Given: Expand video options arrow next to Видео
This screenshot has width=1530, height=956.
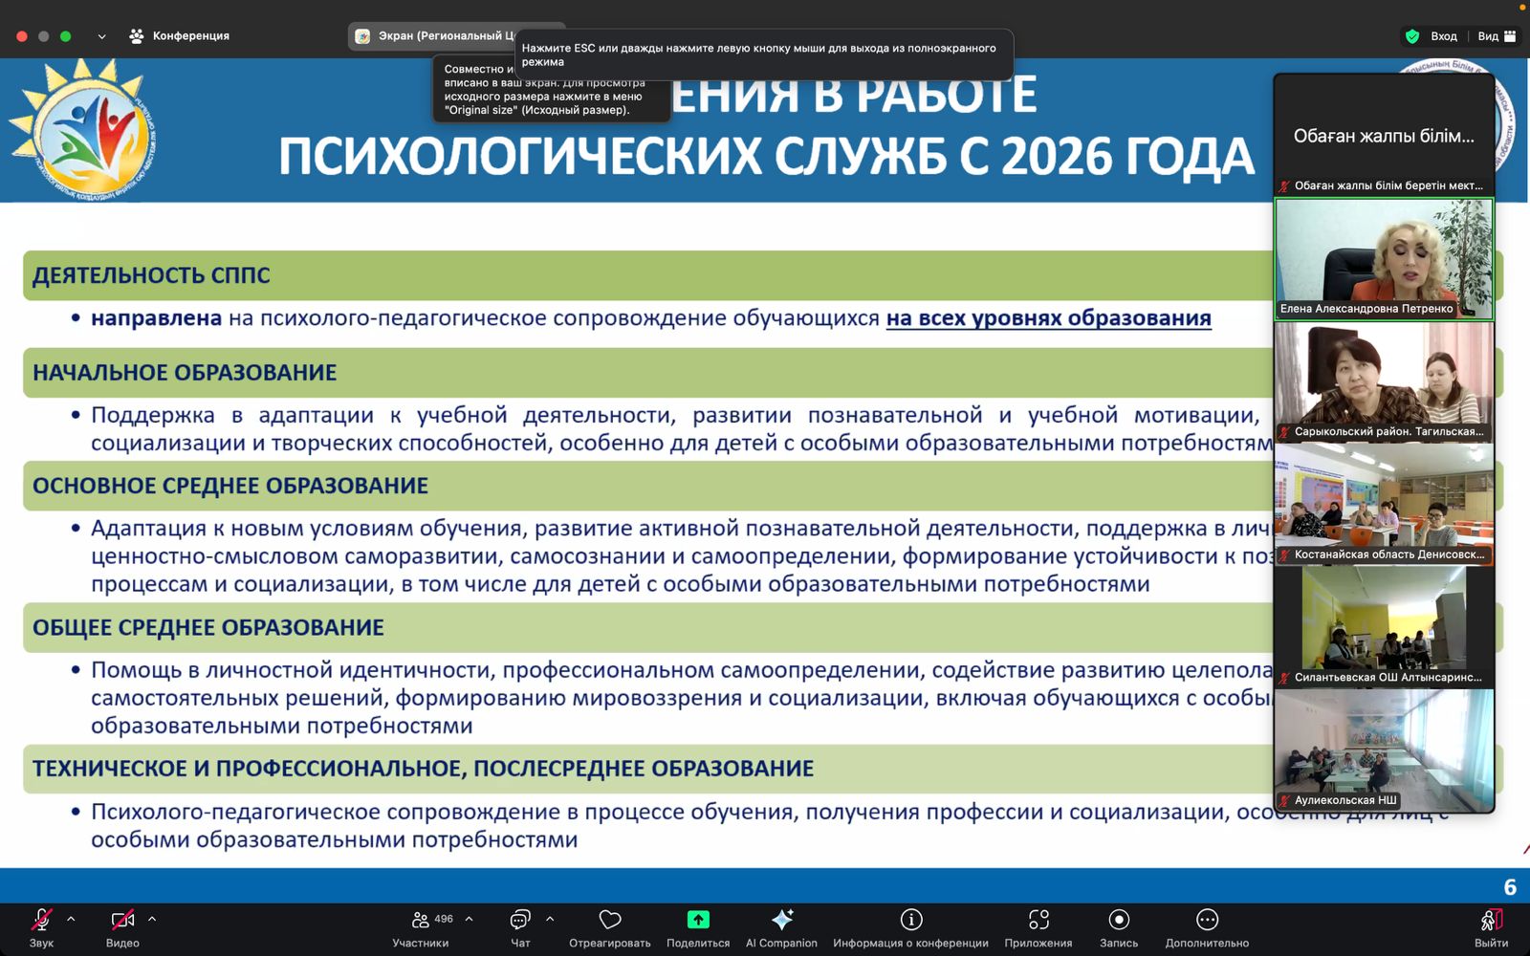Looking at the screenshot, I should pyautogui.click(x=152, y=919).
